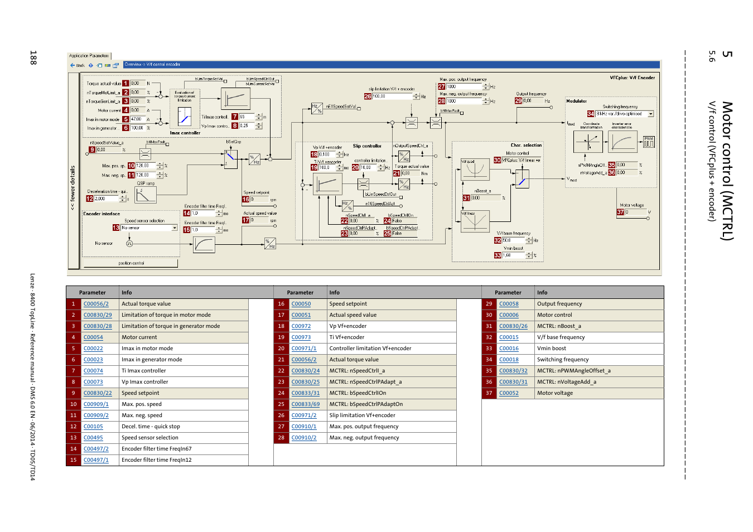Adjust the Max. neg. speed stepper

160,175
